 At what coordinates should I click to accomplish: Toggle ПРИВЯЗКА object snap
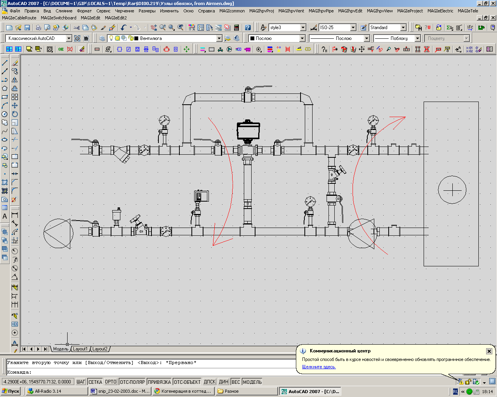159,382
